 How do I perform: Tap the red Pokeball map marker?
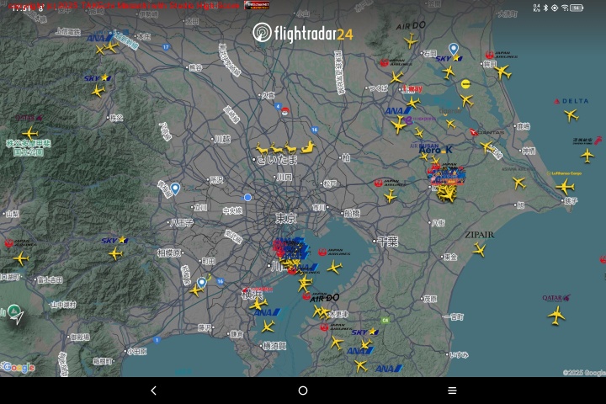pos(284,112)
